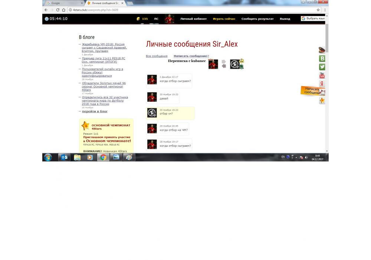
Task: Open the Twitter sidebar icon
Action: pyautogui.click(x=322, y=67)
